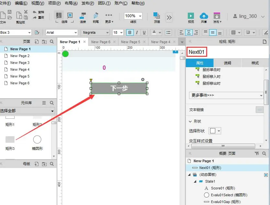Pick the Ellipse widget from library
Image resolution: width=270 pixels, height=205 pixels.
pyautogui.click(x=37, y=143)
